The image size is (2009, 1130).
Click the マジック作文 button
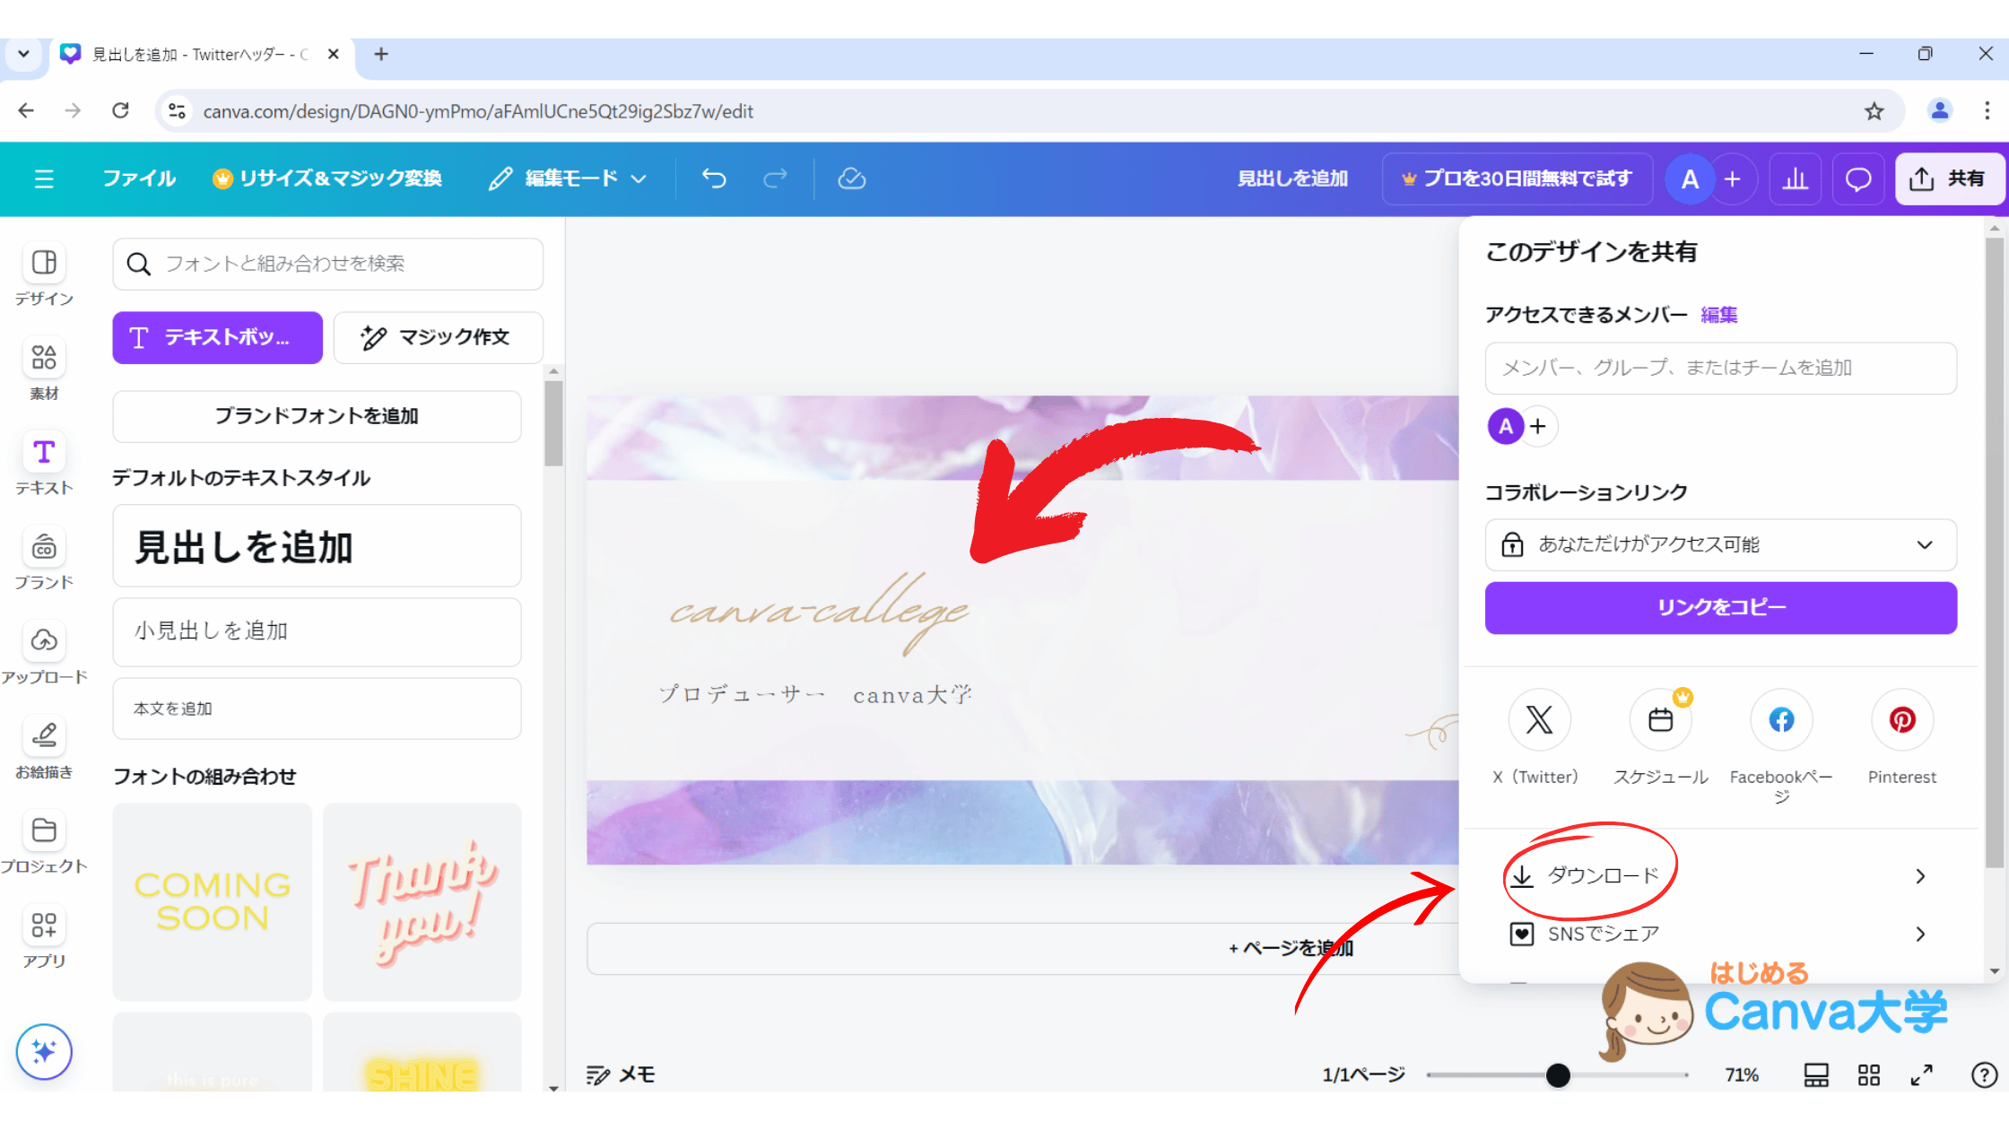[438, 337]
